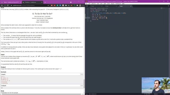Click the red extension icon in Chrome toolbar

click(52, 5)
